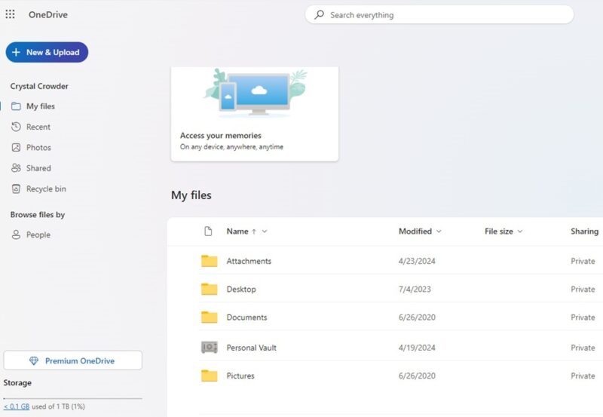Viewport: 603px width, 417px height.
Task: Open Photos in the sidebar
Action: [x=38, y=147]
